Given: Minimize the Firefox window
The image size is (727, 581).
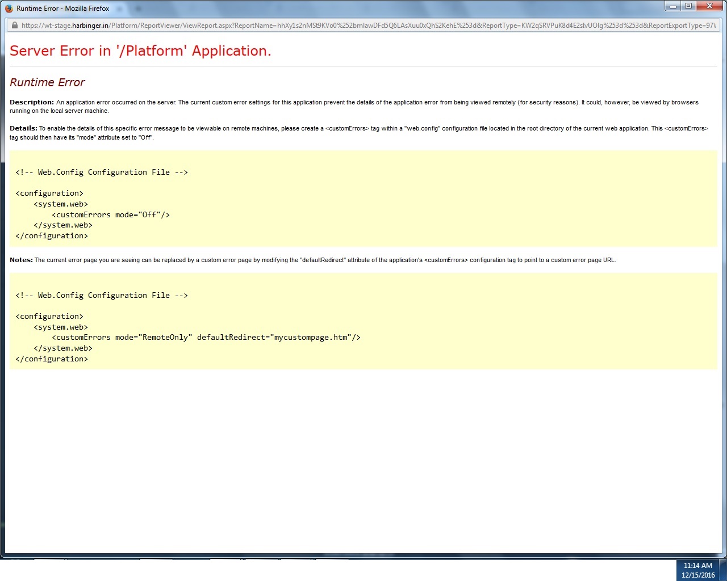Looking at the screenshot, I should (673, 6).
